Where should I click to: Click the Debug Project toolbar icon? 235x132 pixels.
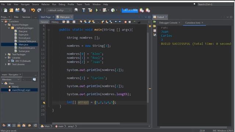pyautogui.click(x=104, y=10)
